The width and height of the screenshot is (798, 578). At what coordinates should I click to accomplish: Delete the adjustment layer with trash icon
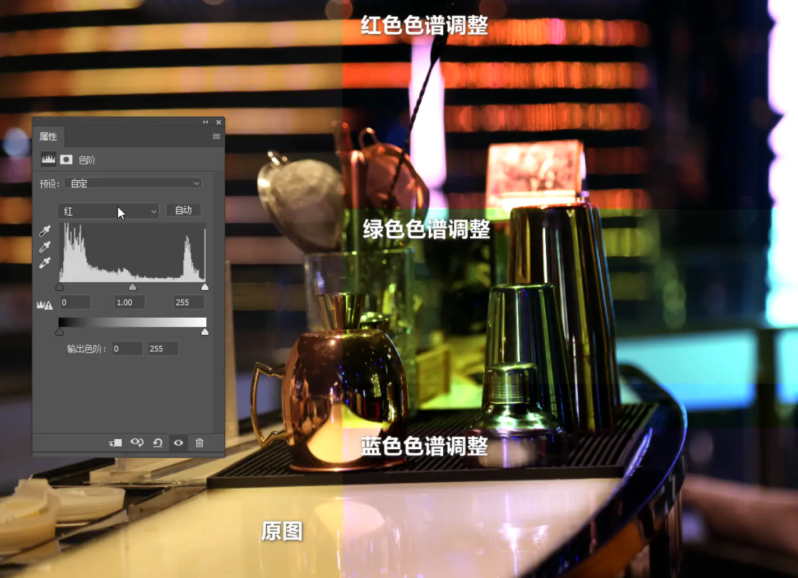coord(199,442)
